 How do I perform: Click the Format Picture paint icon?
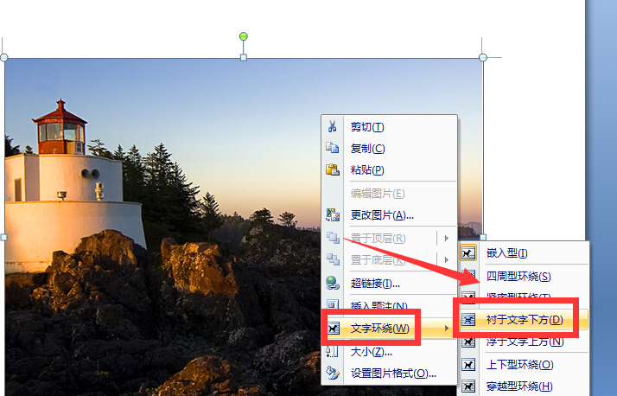(x=333, y=373)
